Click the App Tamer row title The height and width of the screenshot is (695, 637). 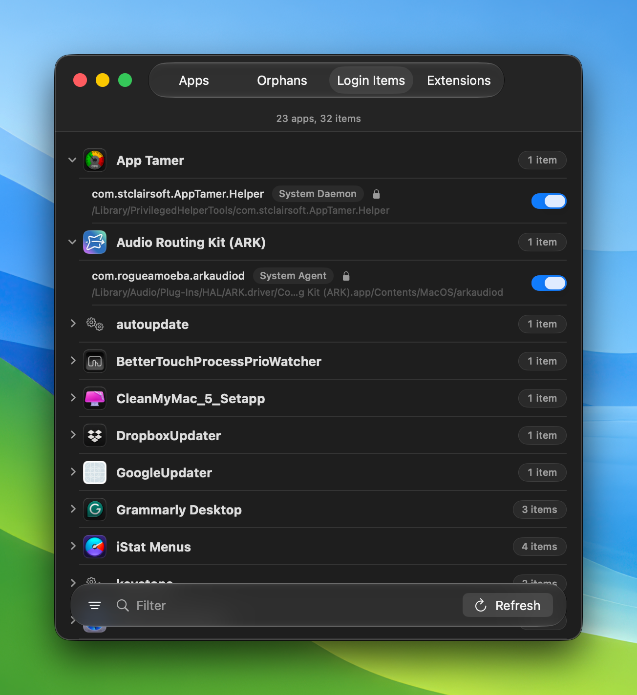pos(150,161)
